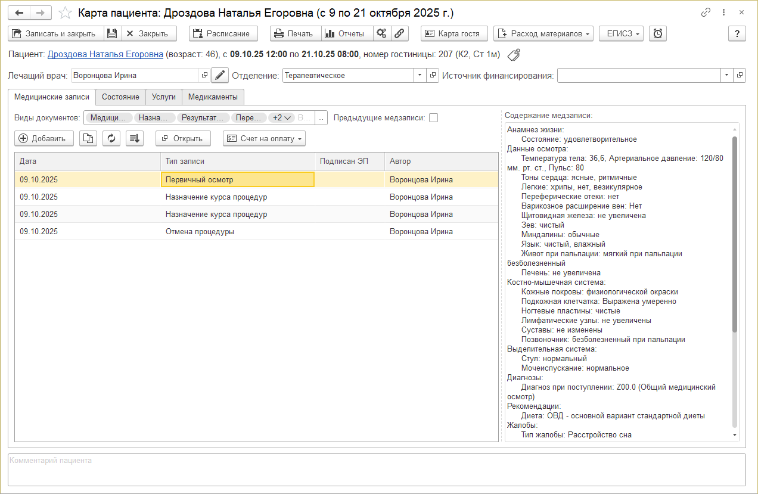Click the floppy disk save icon
This screenshot has height=494, width=758.
coord(113,33)
